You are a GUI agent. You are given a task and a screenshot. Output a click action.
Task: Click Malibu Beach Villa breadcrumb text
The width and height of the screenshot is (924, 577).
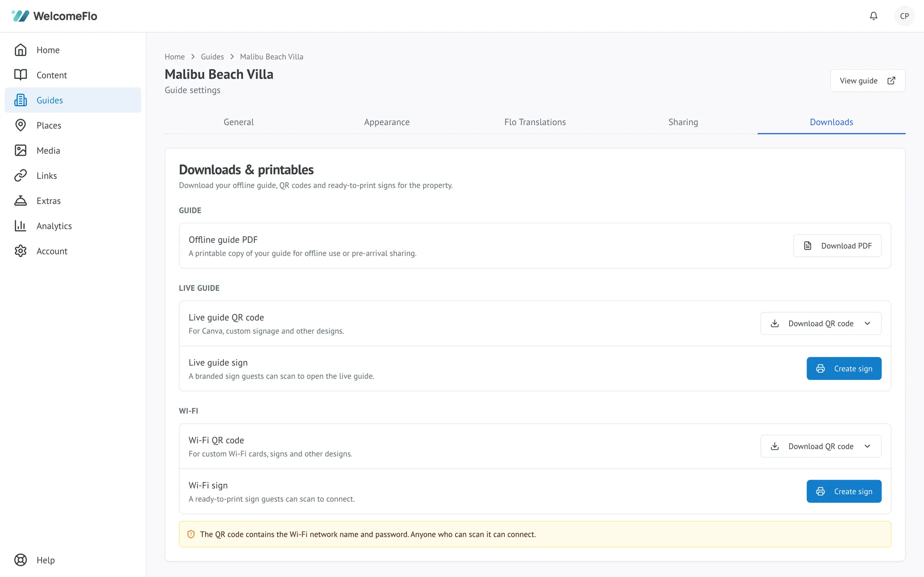pos(272,57)
